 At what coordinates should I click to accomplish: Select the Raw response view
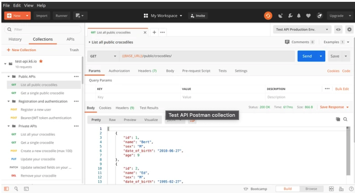point(112,120)
